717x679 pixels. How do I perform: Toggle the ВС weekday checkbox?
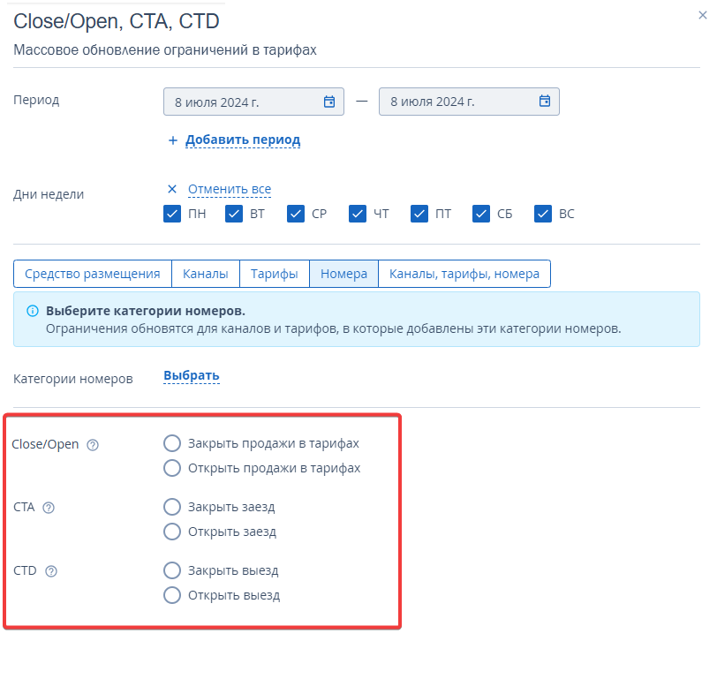point(543,214)
